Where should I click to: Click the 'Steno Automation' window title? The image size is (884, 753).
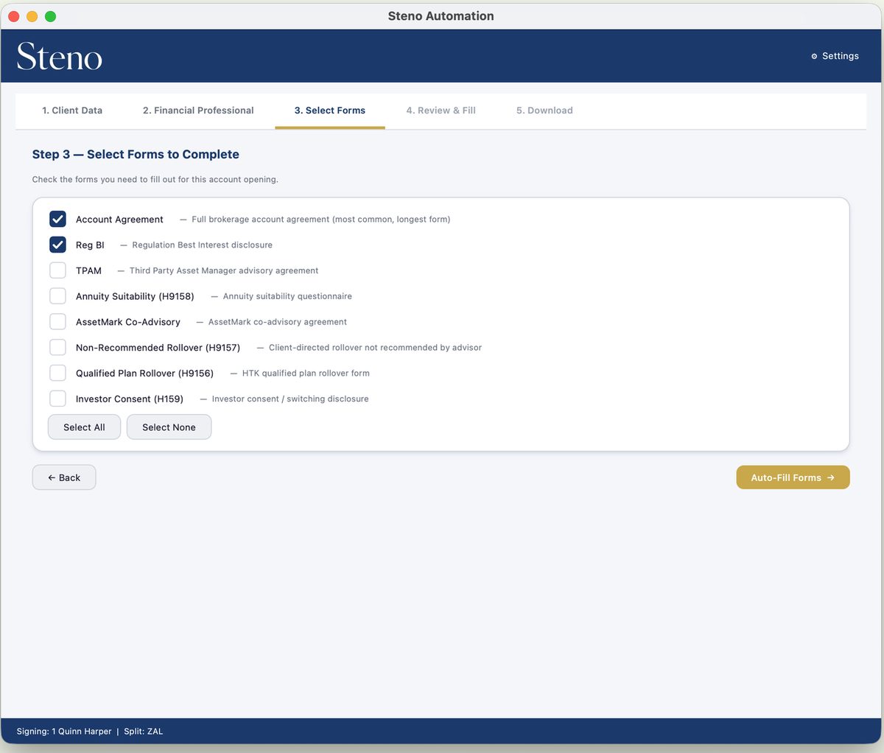[441, 16]
